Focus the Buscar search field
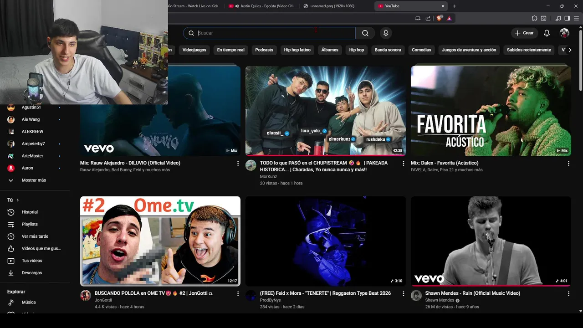Image resolution: width=583 pixels, height=328 pixels. (x=269, y=33)
